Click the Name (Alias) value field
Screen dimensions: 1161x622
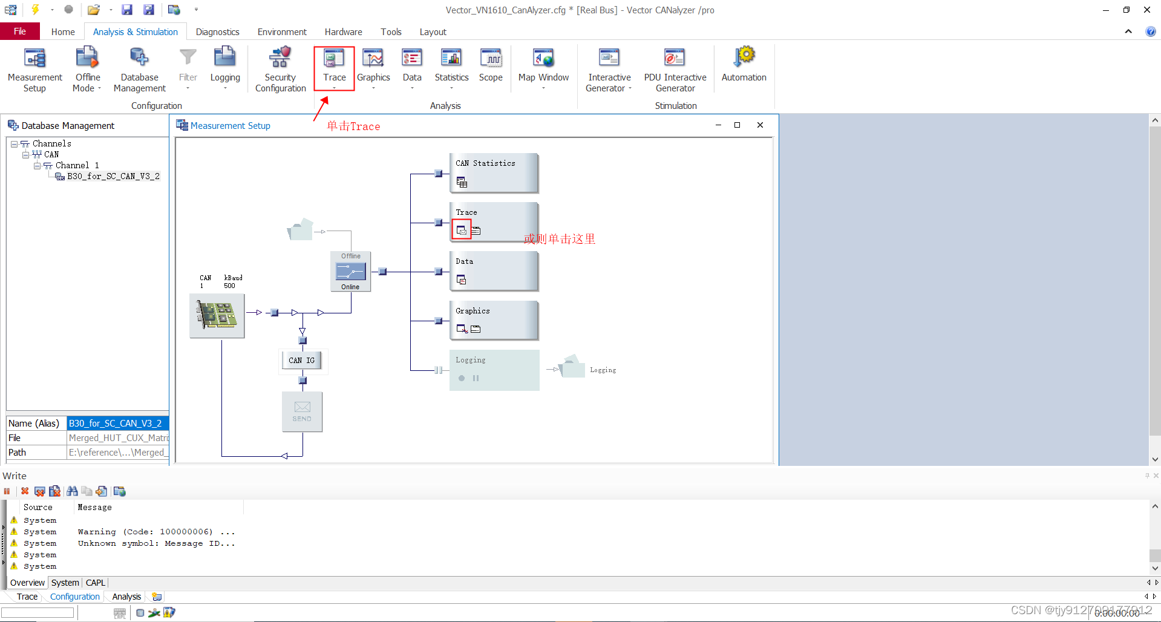[117, 424]
